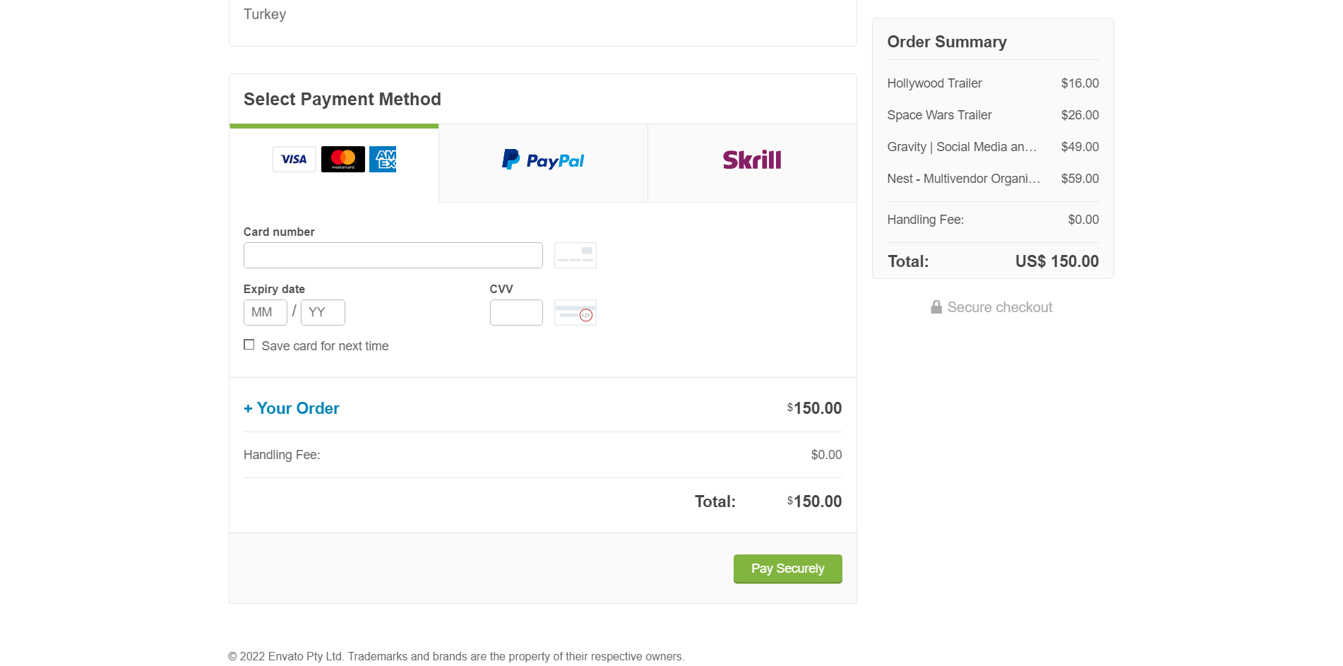This screenshot has height=666, width=1343.
Task: Click the Secure checkout lock icon
Action: (936, 307)
